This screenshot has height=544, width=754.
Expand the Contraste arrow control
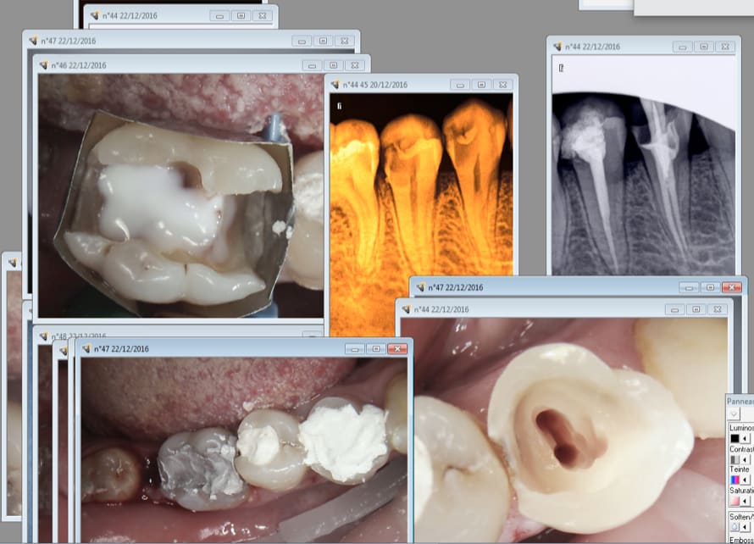(746, 459)
